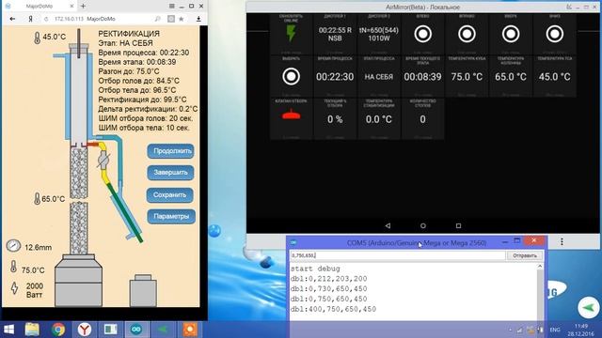Tap the Вниз radio button tile
This screenshot has height=338, width=602.
pos(554,34)
